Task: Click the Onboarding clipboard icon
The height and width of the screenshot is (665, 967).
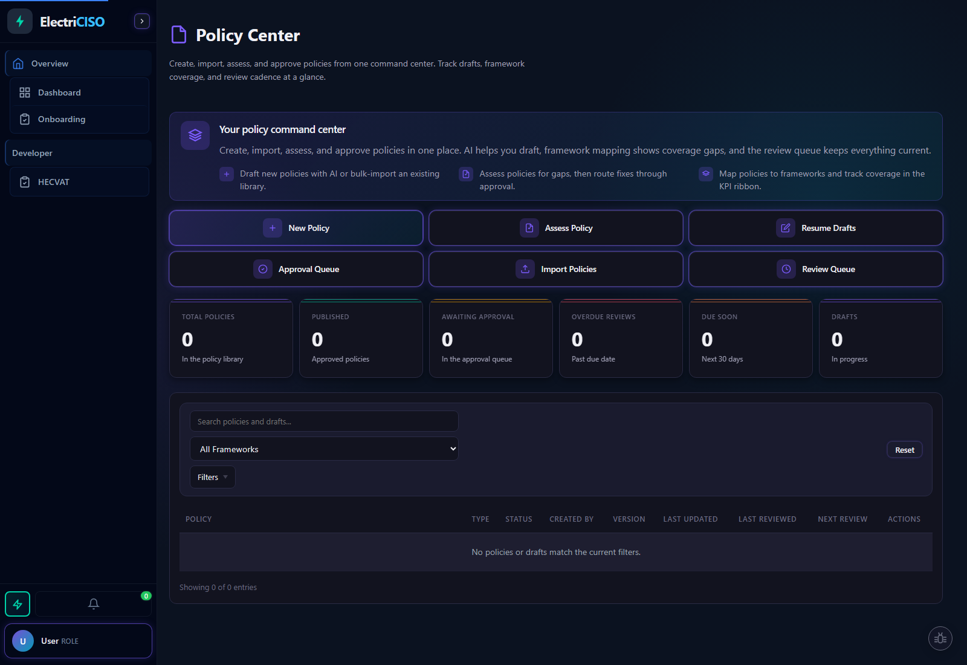Action: pos(25,119)
